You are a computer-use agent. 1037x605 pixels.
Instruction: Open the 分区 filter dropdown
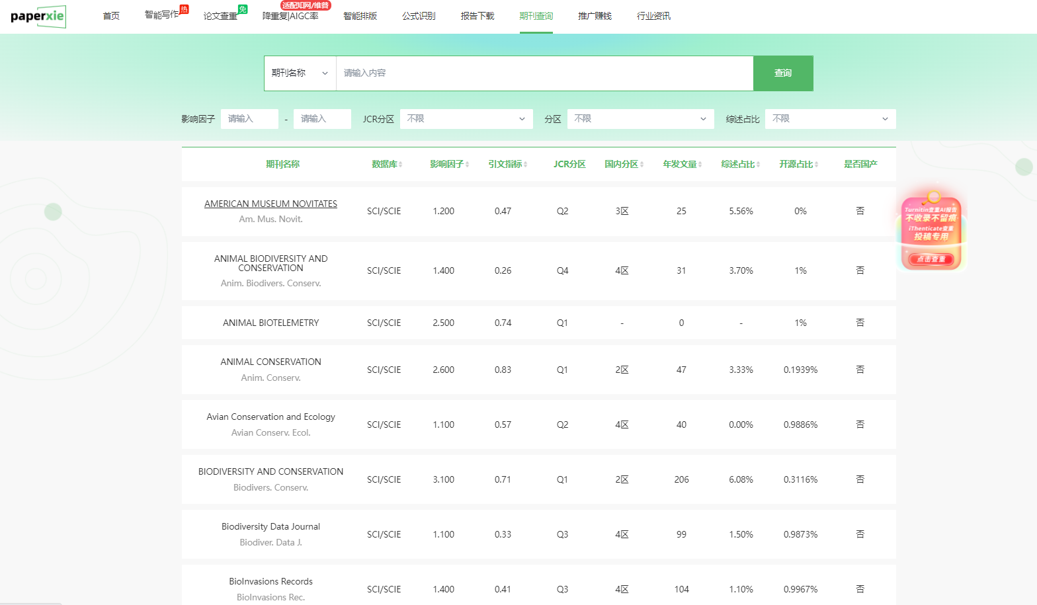[x=640, y=119]
